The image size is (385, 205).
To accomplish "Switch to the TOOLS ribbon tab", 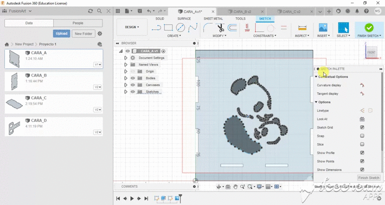I will (240, 18).
